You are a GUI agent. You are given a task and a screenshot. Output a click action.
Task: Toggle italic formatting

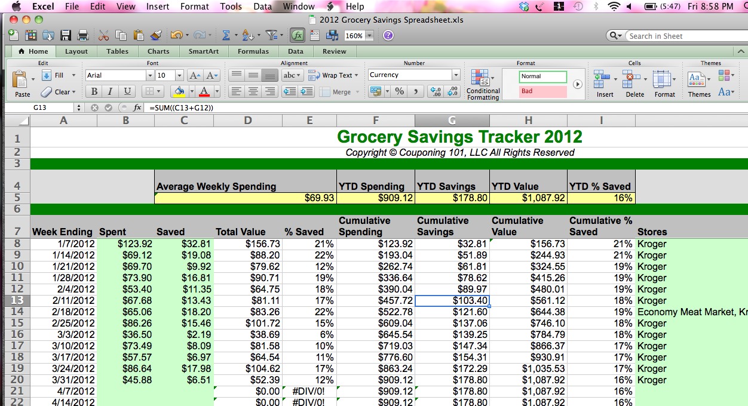[110, 91]
